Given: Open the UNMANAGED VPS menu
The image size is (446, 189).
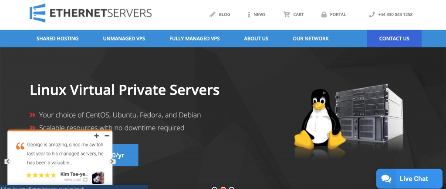Looking at the screenshot, I should pos(124,39).
